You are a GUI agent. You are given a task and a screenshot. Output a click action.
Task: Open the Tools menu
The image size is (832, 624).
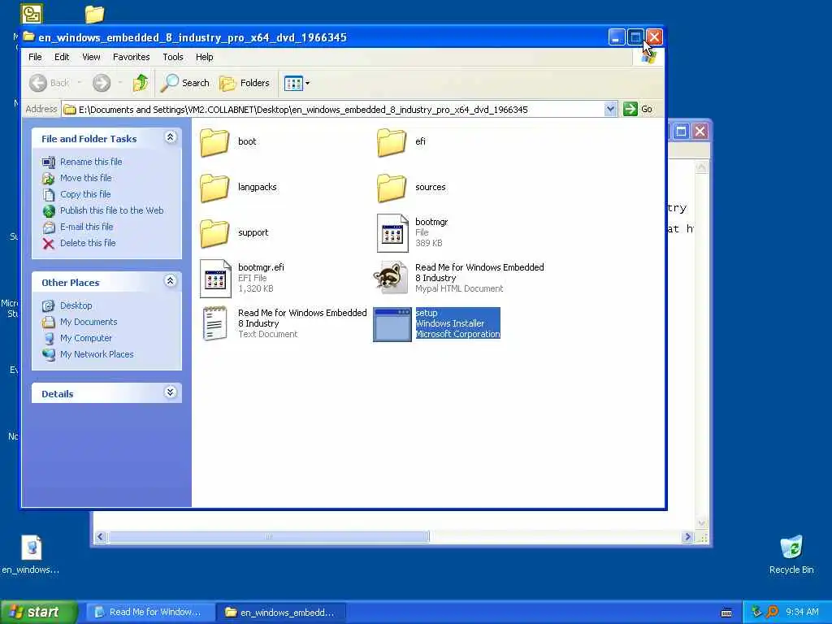[x=173, y=57]
